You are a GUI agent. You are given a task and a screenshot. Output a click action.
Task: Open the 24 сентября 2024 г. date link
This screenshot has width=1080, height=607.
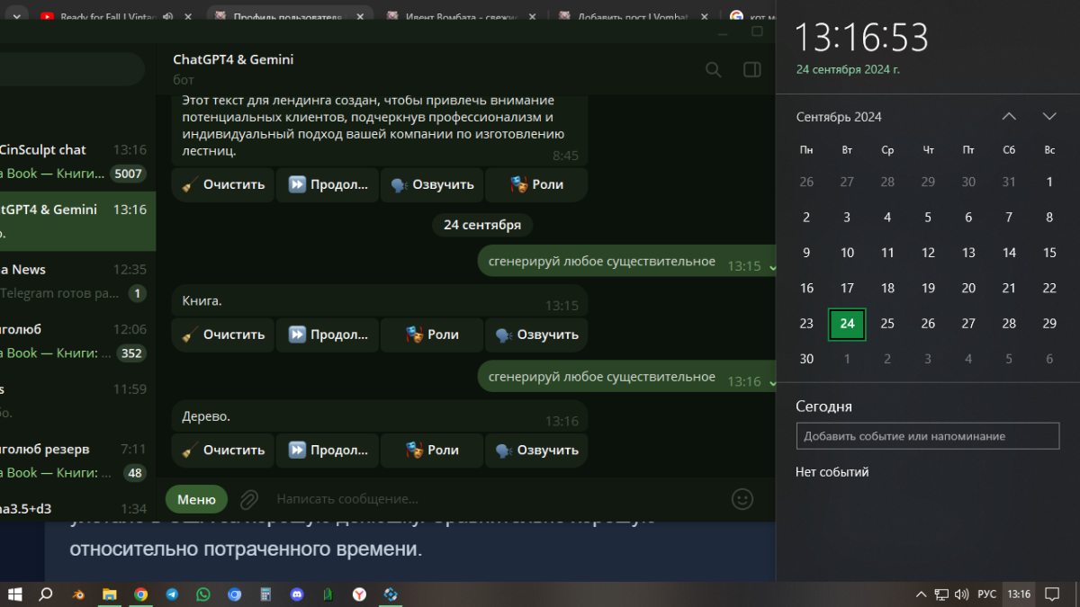tap(848, 69)
